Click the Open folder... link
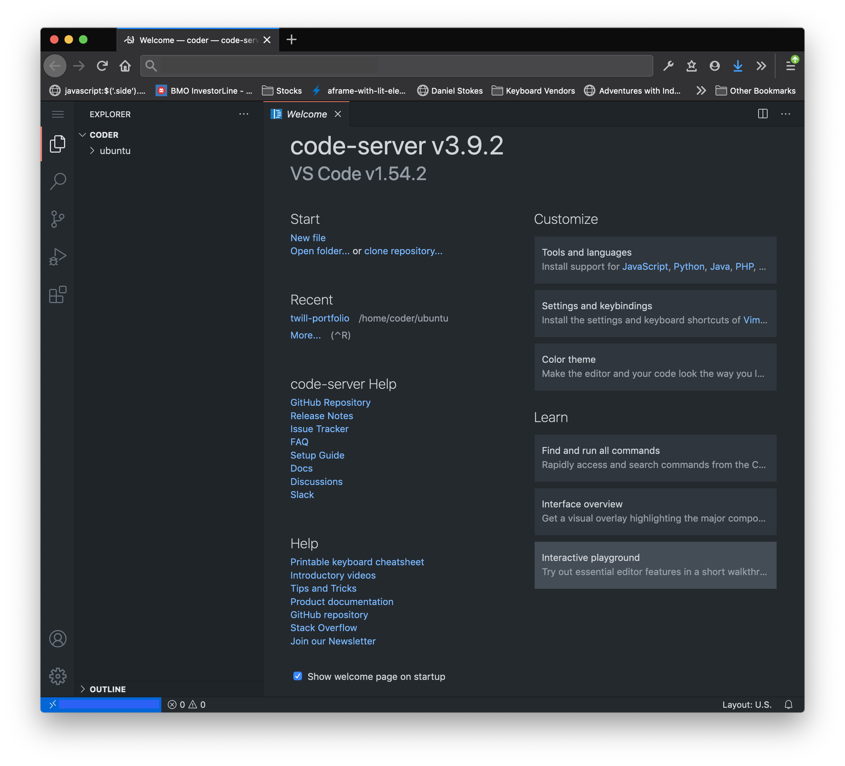Viewport: 845px width, 766px height. pyautogui.click(x=320, y=251)
